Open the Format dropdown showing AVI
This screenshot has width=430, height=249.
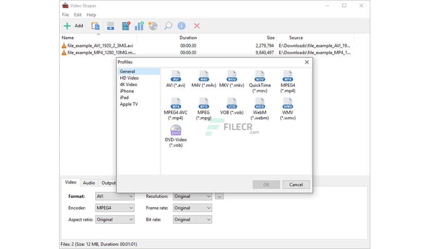[115, 197]
